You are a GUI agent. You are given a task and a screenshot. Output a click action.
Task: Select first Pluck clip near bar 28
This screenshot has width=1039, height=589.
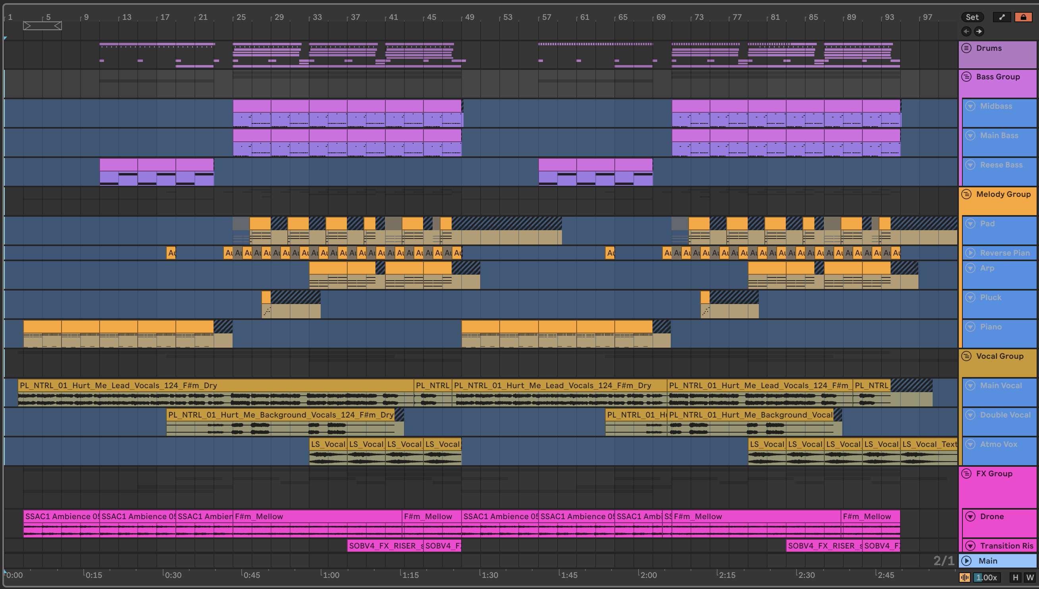coord(266,304)
